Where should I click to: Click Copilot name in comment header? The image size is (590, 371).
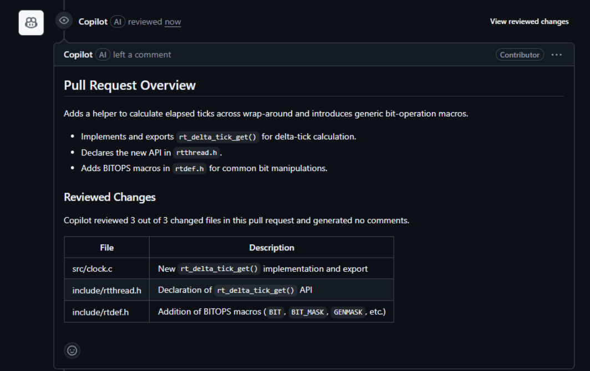(x=78, y=54)
